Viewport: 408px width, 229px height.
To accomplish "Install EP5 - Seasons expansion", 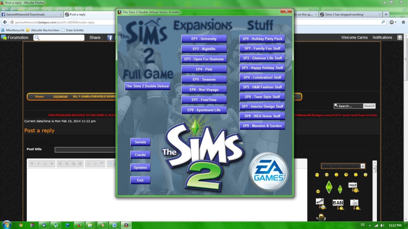I will [x=204, y=80].
